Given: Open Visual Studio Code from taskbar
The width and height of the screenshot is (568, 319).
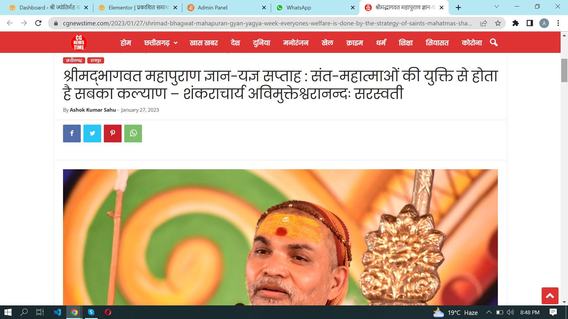Looking at the screenshot, I should (57, 312).
